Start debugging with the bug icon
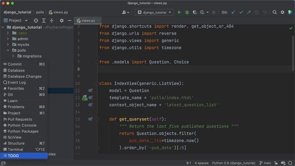The height and width of the screenshot is (166, 295). (187, 12)
